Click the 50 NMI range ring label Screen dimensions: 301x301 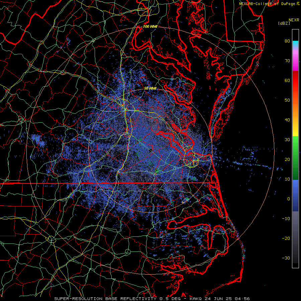tap(150, 88)
